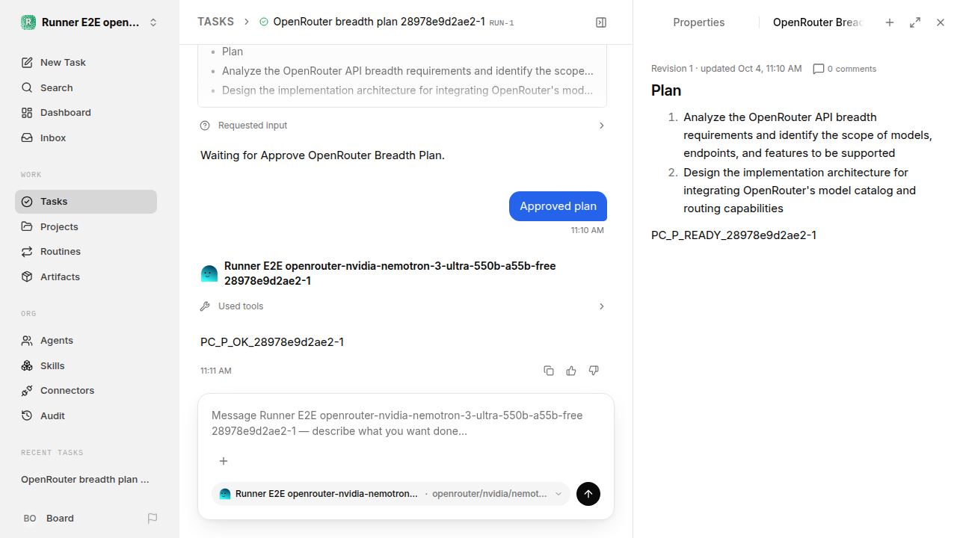Open the Routines page
The height and width of the screenshot is (538, 957).
[x=86, y=251]
